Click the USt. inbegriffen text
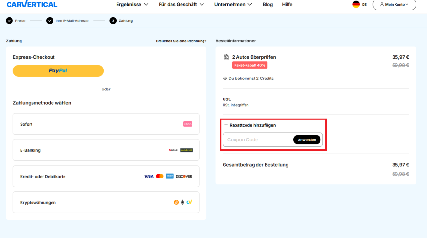The width and height of the screenshot is (427, 238). 235,105
